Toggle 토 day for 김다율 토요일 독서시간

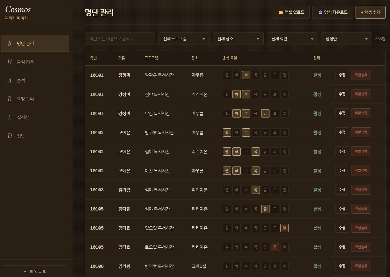(x=275, y=247)
